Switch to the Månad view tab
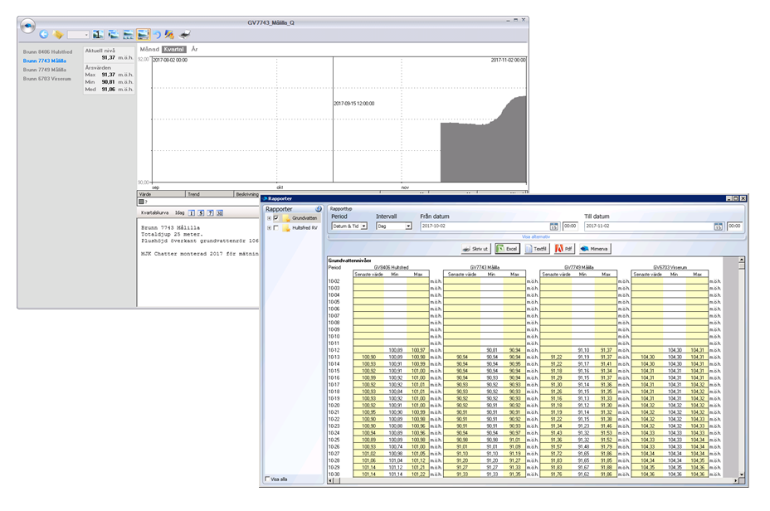 click(149, 49)
